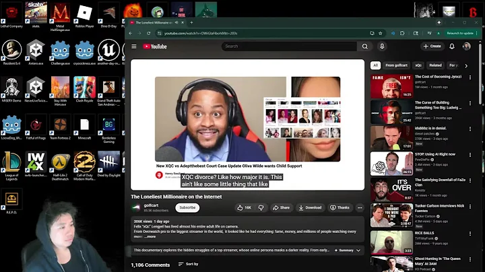485x272 pixels.
Task: Open YouTube account avatar menu
Action: [466, 46]
